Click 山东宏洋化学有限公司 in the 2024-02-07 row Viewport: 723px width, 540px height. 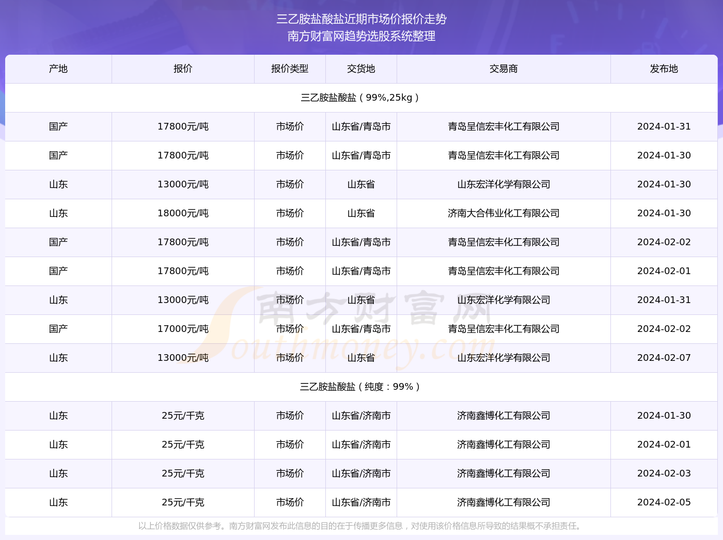click(x=504, y=358)
